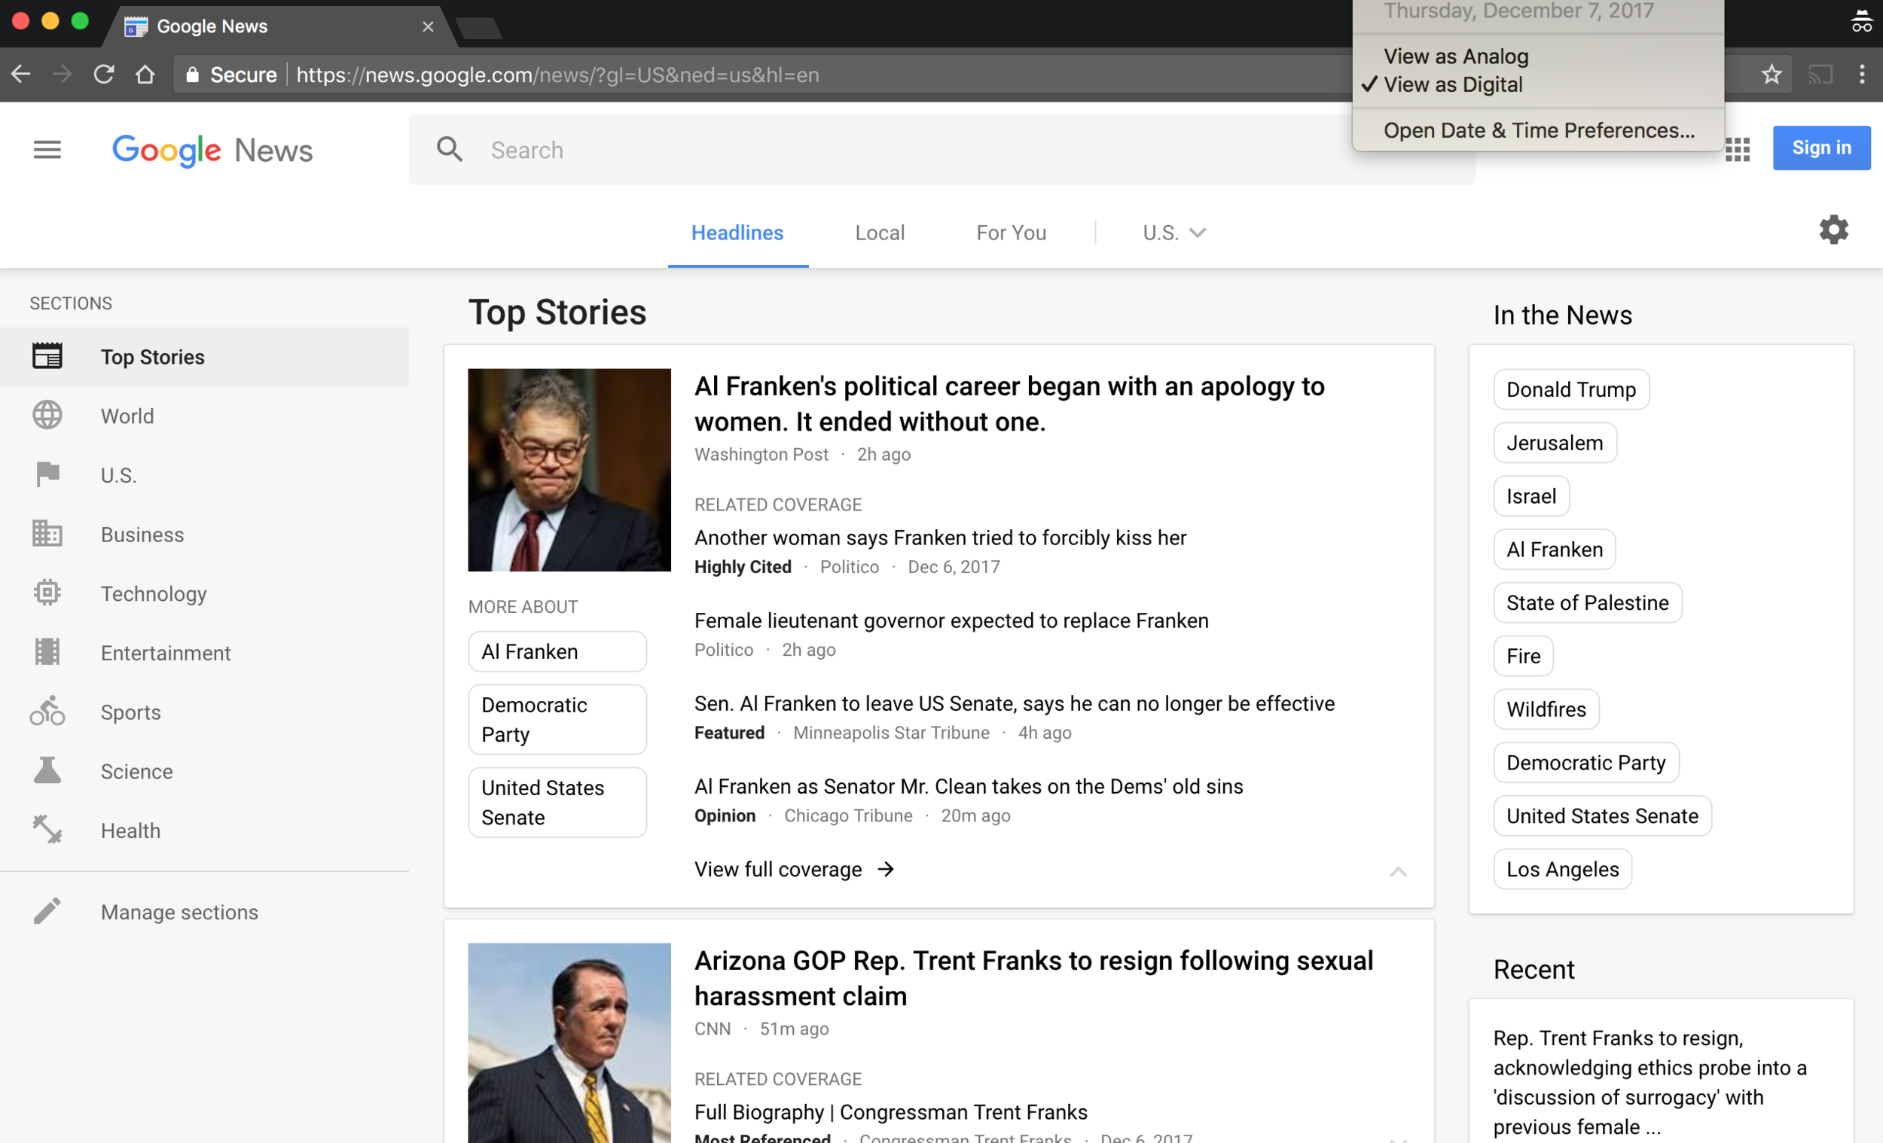Open the Trent Franks photo thumbnail
This screenshot has width=1883, height=1143.
click(569, 1043)
